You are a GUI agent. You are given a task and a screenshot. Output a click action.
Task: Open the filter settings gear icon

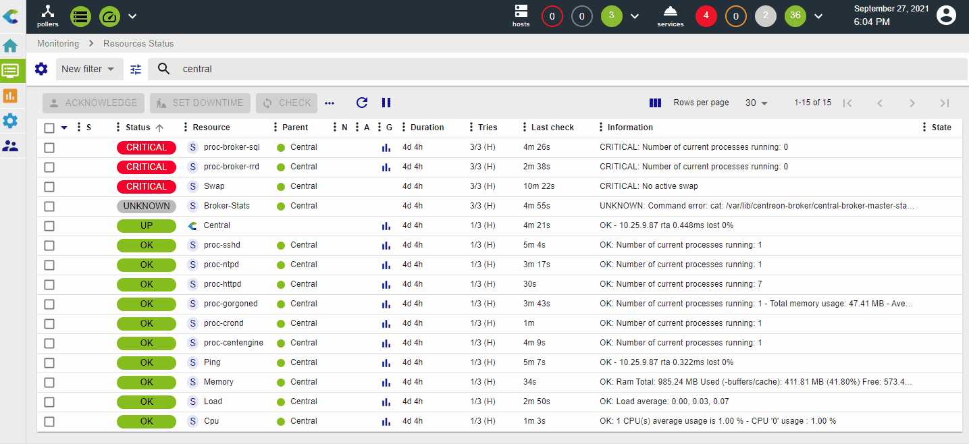(x=41, y=69)
